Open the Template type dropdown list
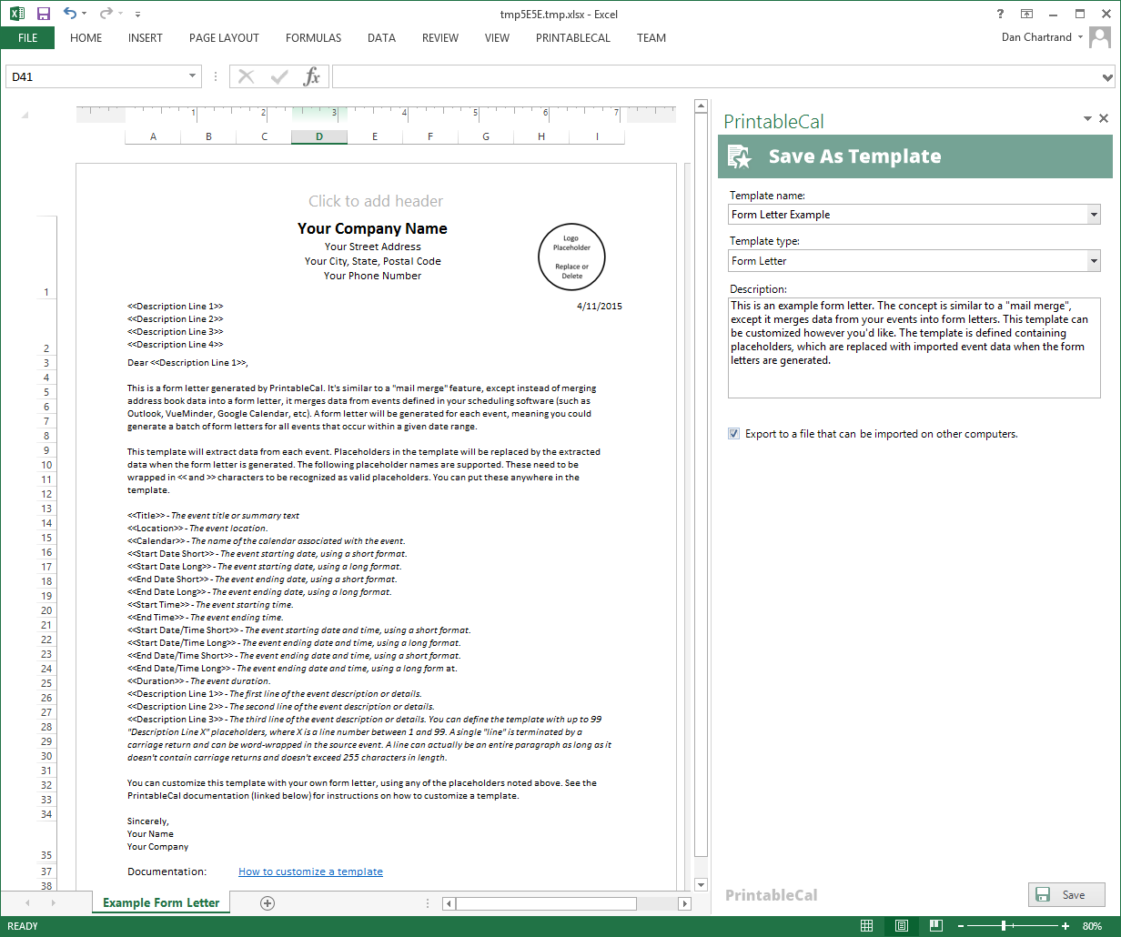The image size is (1121, 937). point(1094,261)
